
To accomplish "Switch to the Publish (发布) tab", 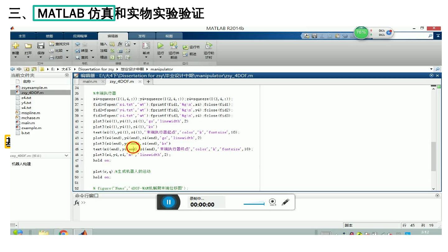I will pyautogui.click(x=142, y=36).
